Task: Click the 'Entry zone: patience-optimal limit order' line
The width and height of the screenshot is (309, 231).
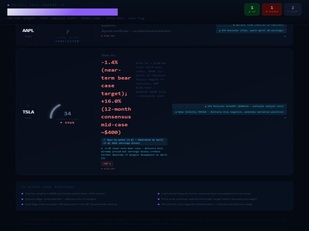Action: 209,199
